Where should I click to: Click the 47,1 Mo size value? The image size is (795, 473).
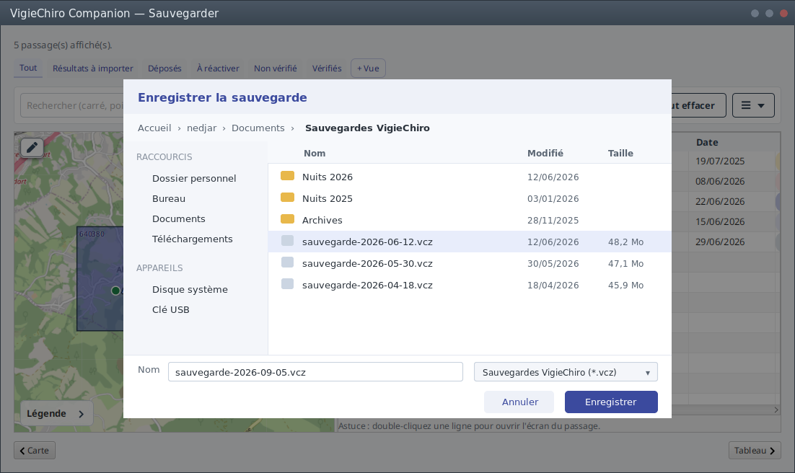[625, 264]
